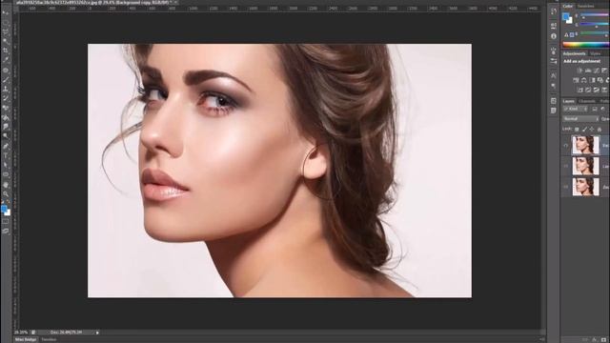Pick a color from the spectrum ramp
Image resolution: width=610 pixels, height=343 pixels.
[586, 45]
